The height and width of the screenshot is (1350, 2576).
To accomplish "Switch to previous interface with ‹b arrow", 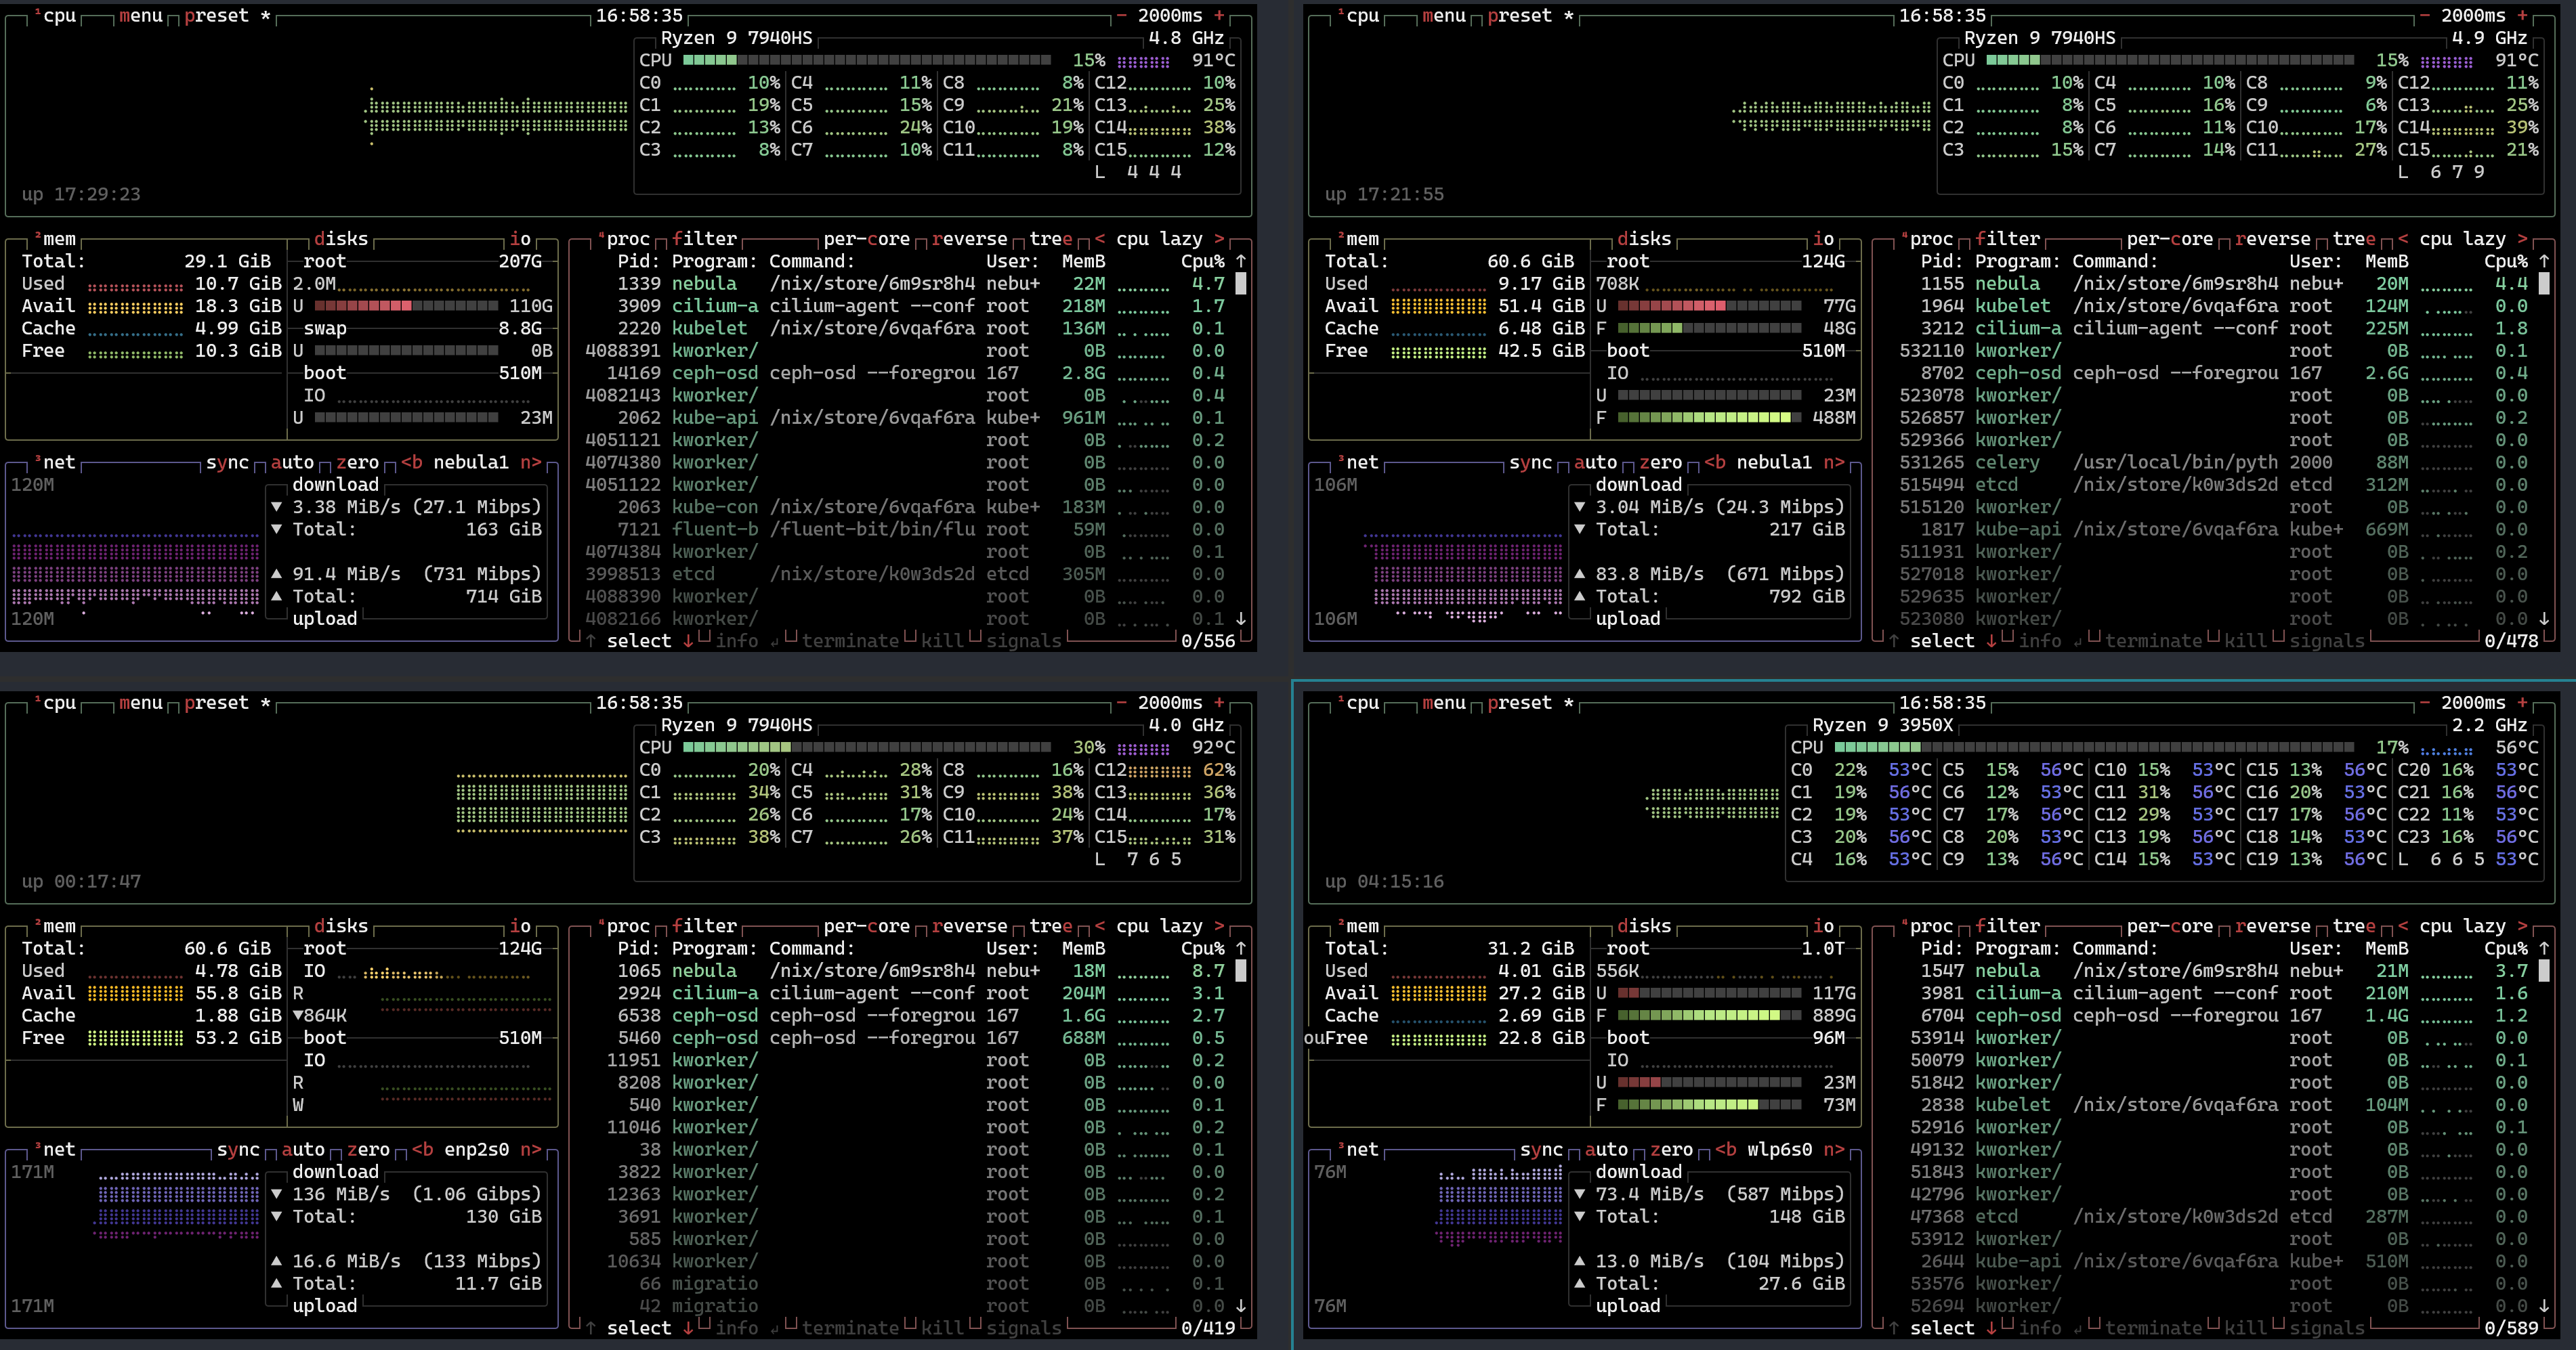I will (411, 462).
